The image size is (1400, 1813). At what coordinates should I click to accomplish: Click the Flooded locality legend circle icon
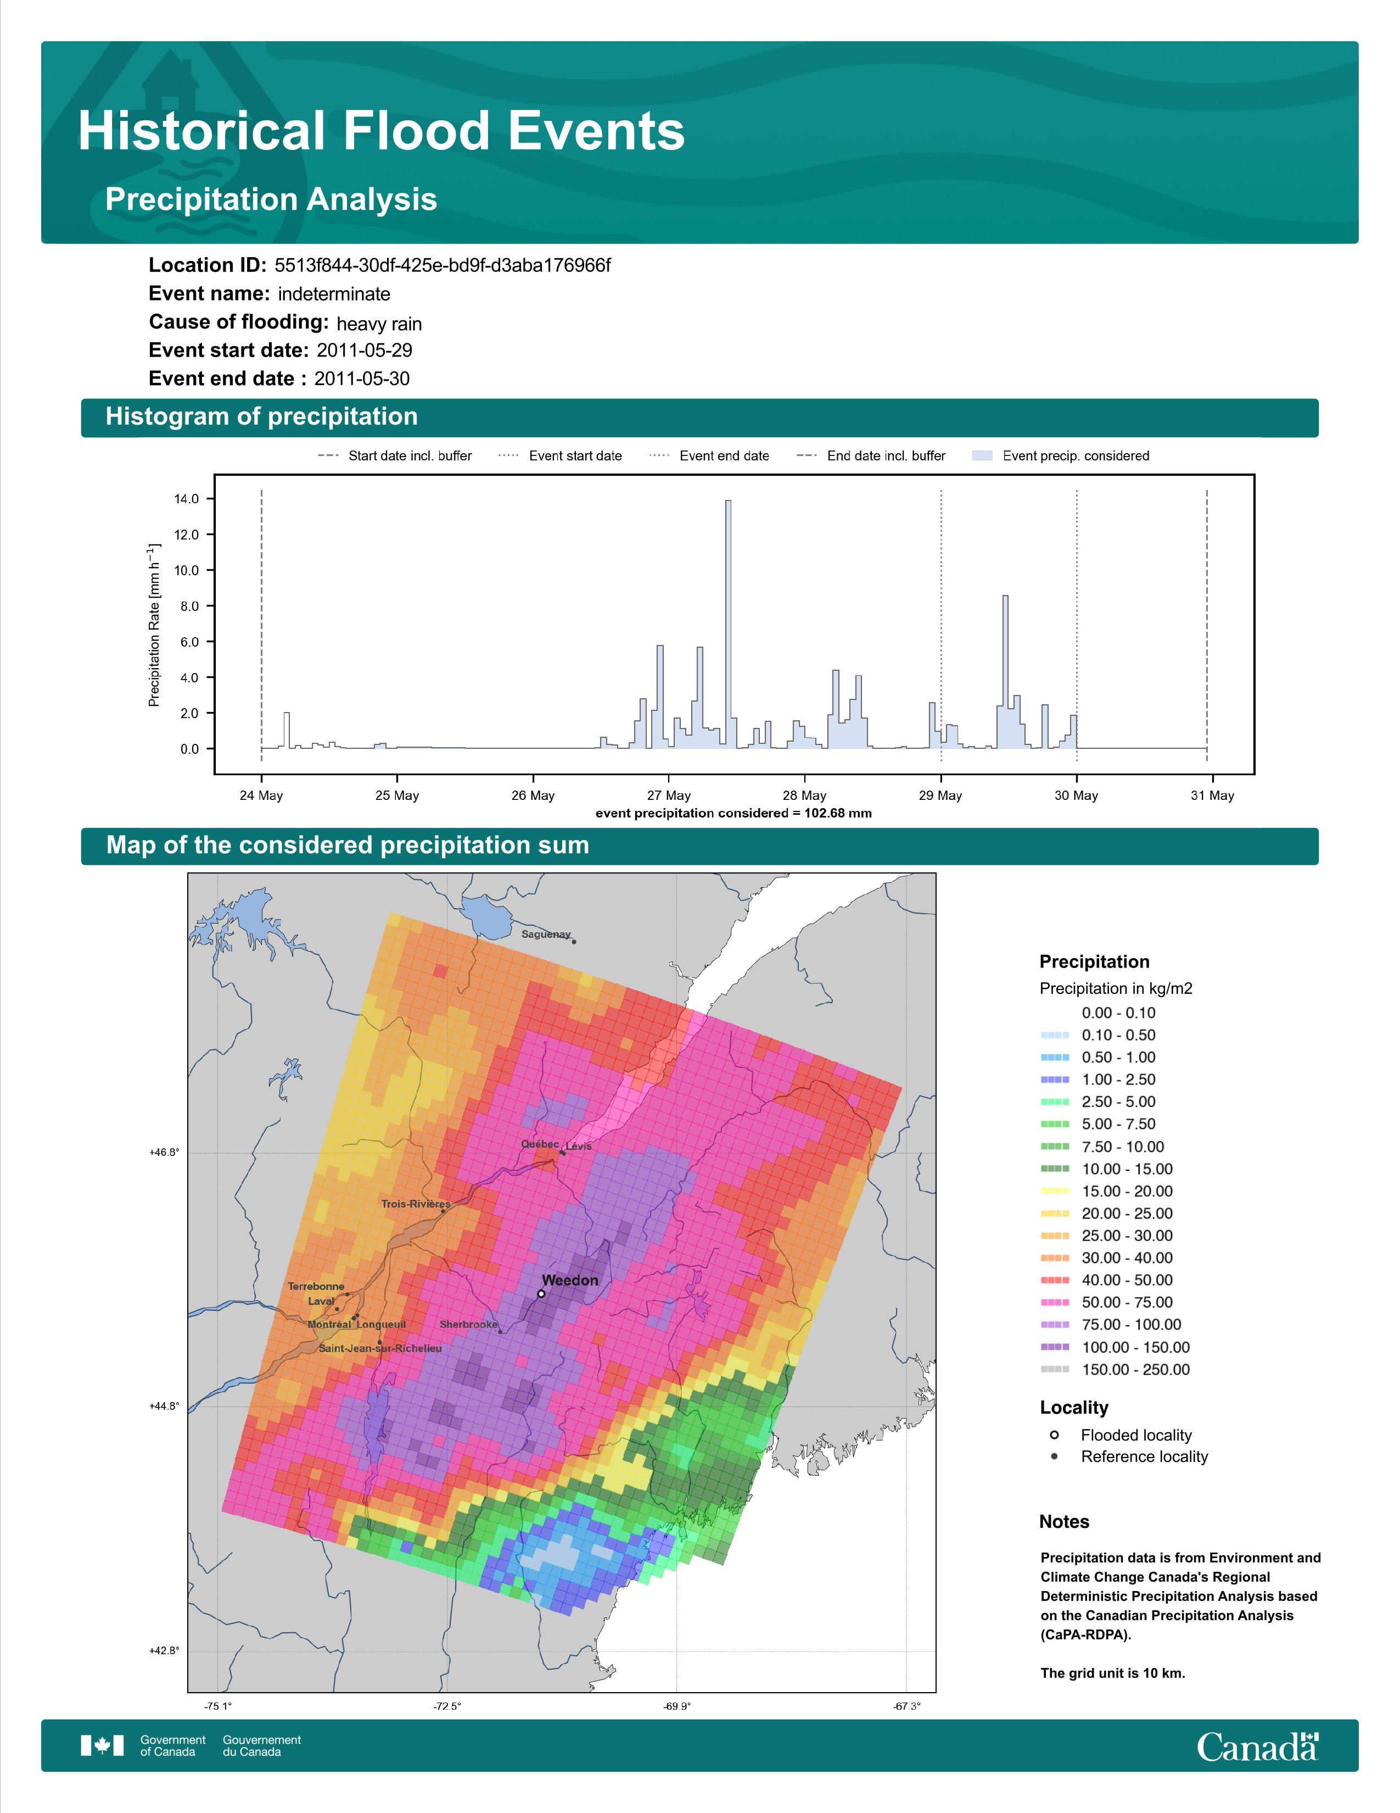1054,1435
